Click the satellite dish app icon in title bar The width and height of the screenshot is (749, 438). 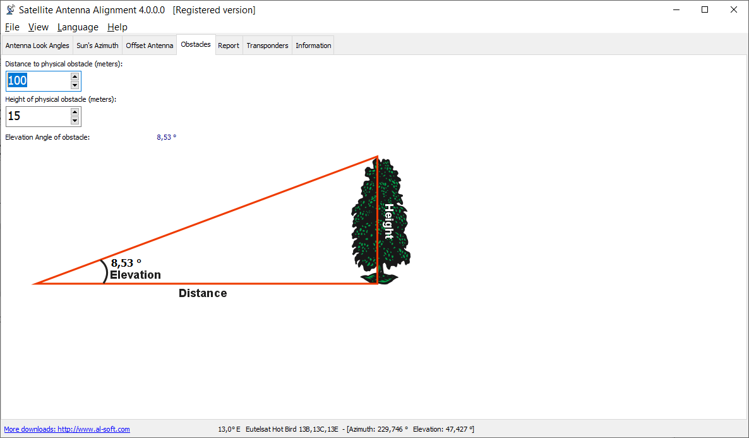coord(10,10)
